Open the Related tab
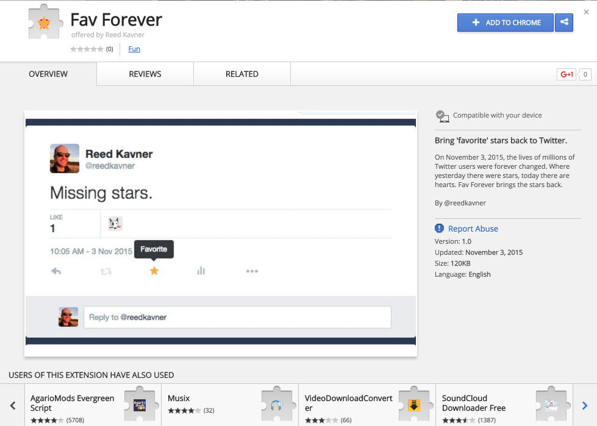The height and width of the screenshot is (426, 597). [242, 74]
